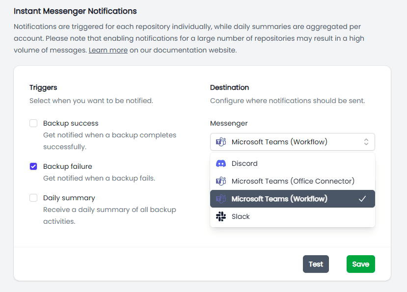Enable the Backup success checkbox
The image size is (407, 292).
coord(33,123)
